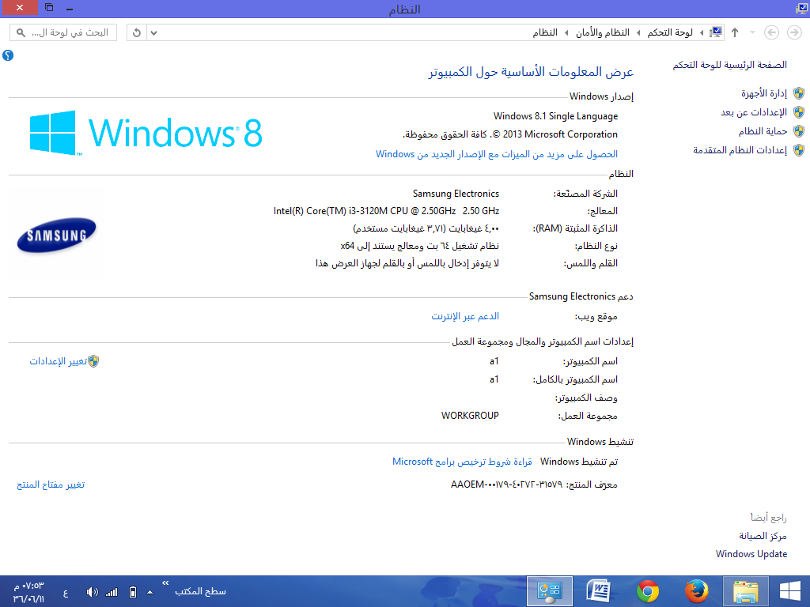Open the recent locations dropdown beside the up arrow
Screen dimensions: 810x607
pyautogui.click(x=753, y=32)
